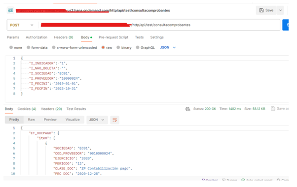Viewport: 297px width, 187px height.
Task: Click the Size: 58.12 KB indicator
Action: click(255, 109)
